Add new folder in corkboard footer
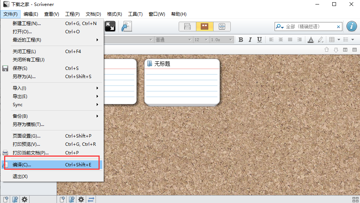Screen dimensions: 360x203 pyautogui.click(x=72, y=199)
